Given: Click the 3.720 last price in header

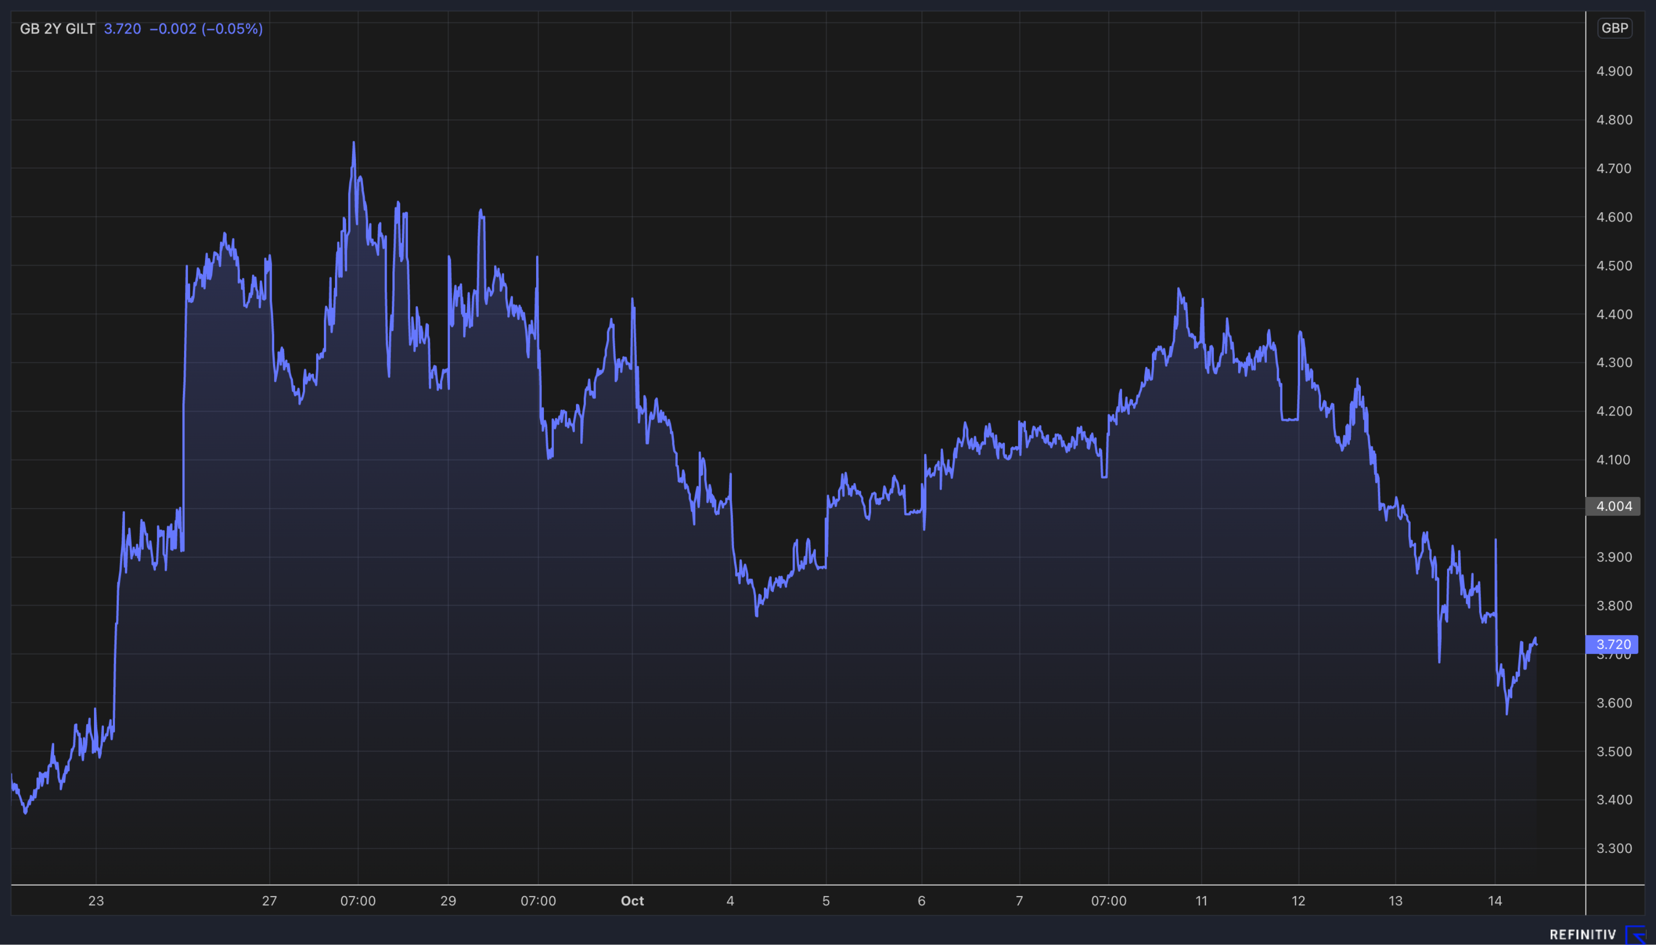Looking at the screenshot, I should [123, 29].
